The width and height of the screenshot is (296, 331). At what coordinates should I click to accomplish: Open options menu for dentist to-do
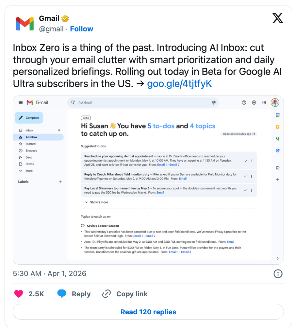(251, 161)
